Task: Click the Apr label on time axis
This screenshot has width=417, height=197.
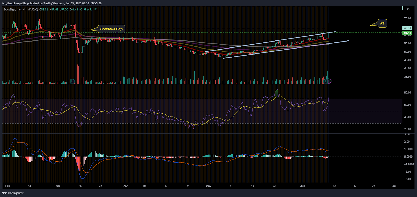Action: [126, 186]
